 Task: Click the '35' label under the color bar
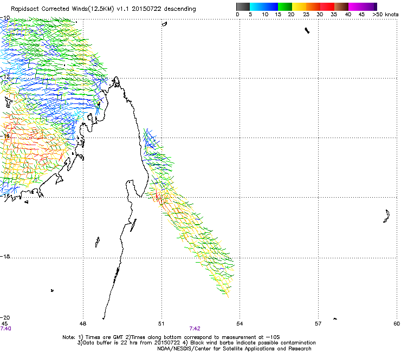point(334,15)
